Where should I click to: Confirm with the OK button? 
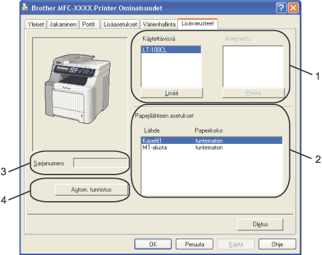[153, 244]
